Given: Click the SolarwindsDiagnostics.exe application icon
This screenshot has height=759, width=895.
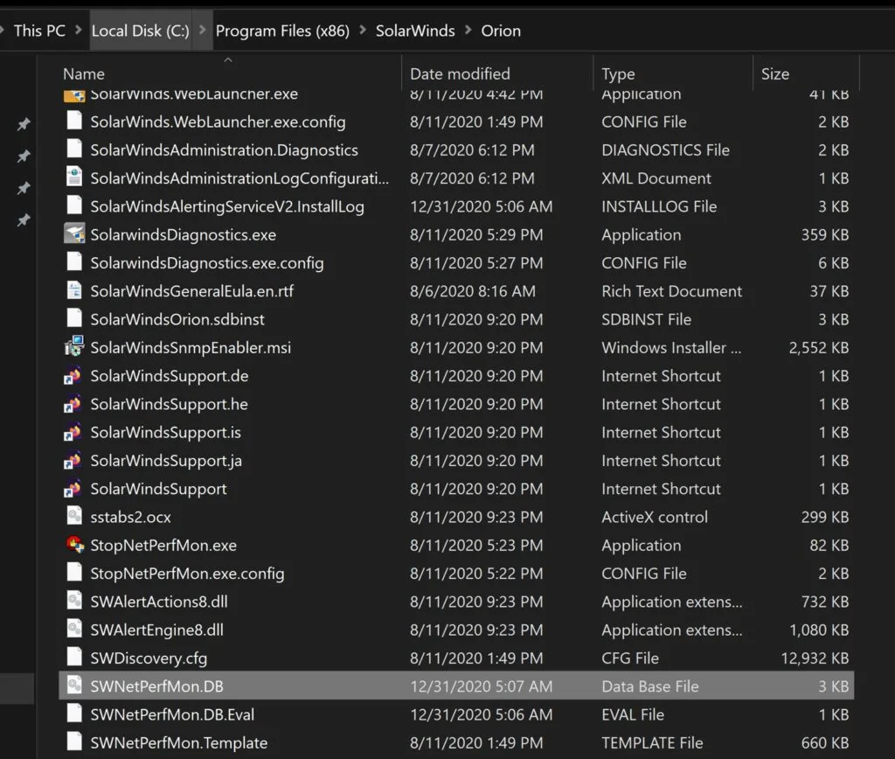Looking at the screenshot, I should (x=74, y=233).
